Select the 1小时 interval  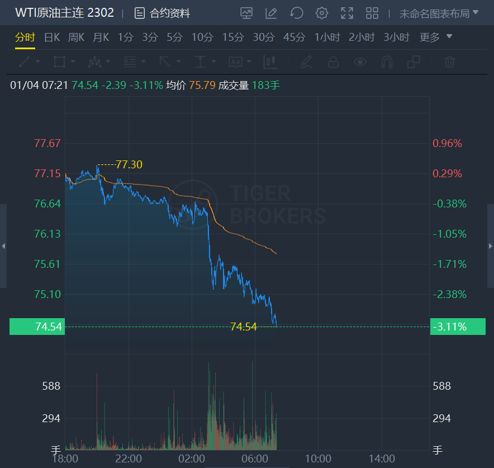(x=327, y=37)
